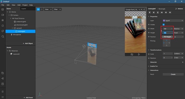Open the File menu
Screen dimensions: 185x99
3,5
